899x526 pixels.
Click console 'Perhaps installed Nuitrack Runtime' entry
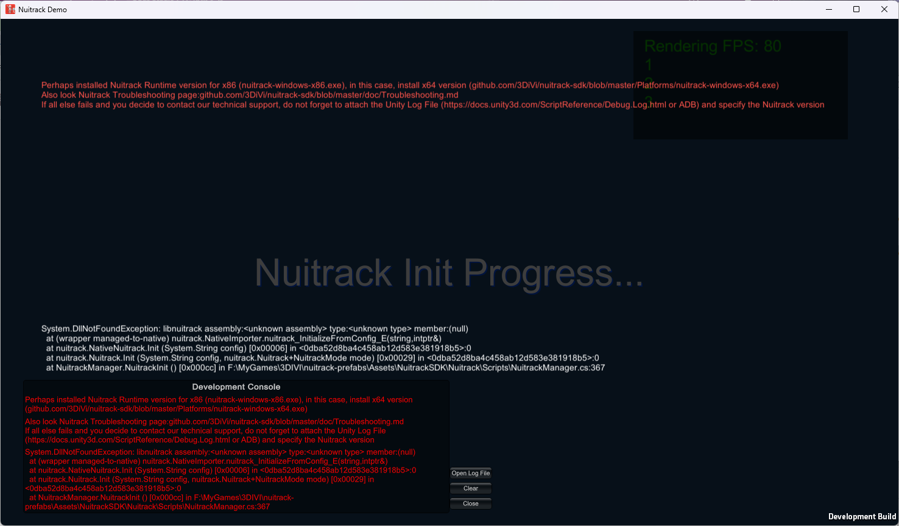coord(219,404)
